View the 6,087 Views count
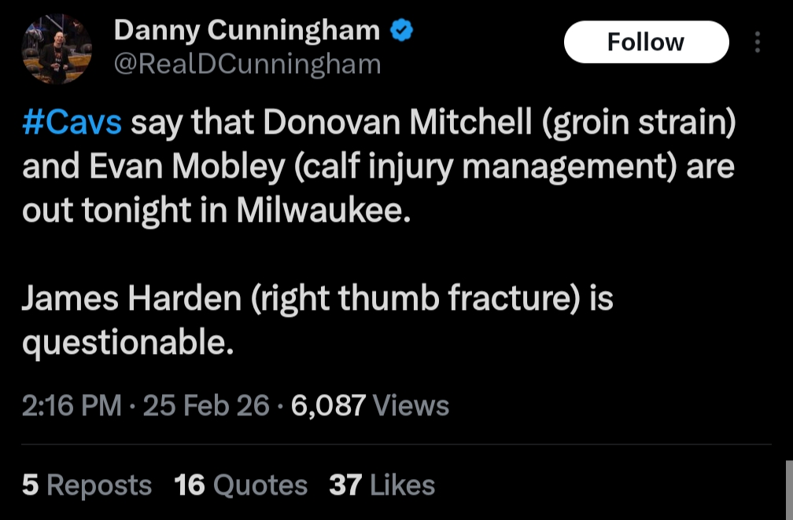 [370, 405]
